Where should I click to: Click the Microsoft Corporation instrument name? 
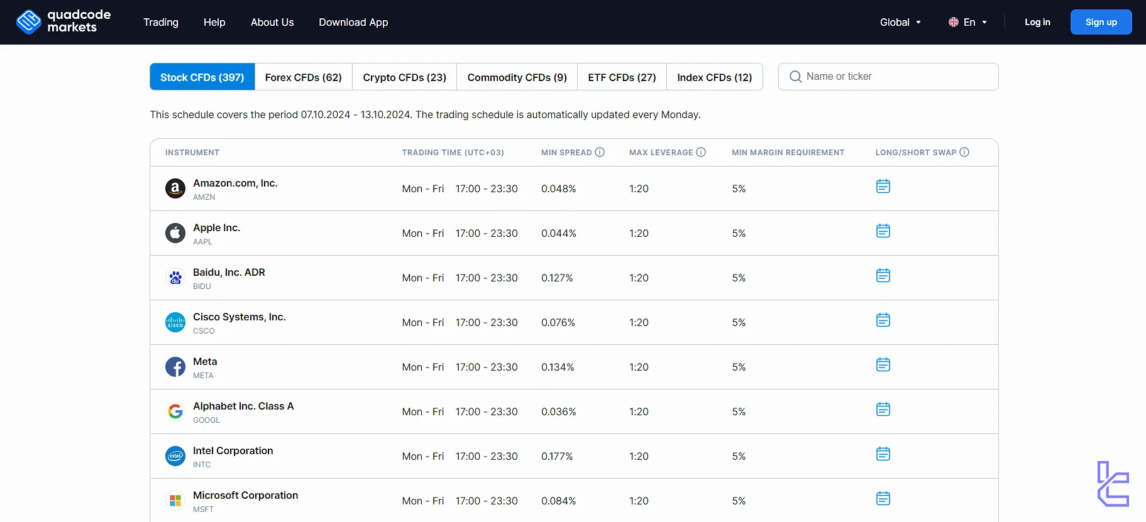pyautogui.click(x=246, y=495)
